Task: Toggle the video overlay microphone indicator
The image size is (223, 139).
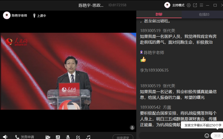Action: 132,128
